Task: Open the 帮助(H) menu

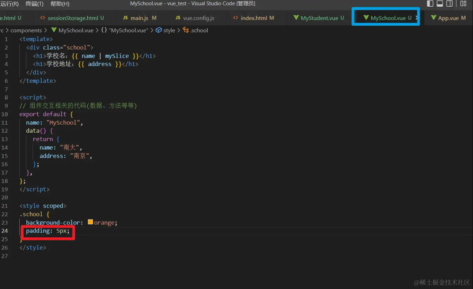Action: (60, 4)
